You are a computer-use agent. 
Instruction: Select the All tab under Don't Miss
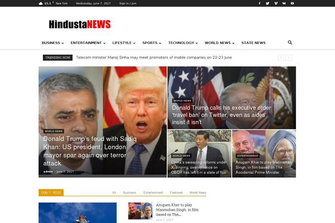[114, 192]
